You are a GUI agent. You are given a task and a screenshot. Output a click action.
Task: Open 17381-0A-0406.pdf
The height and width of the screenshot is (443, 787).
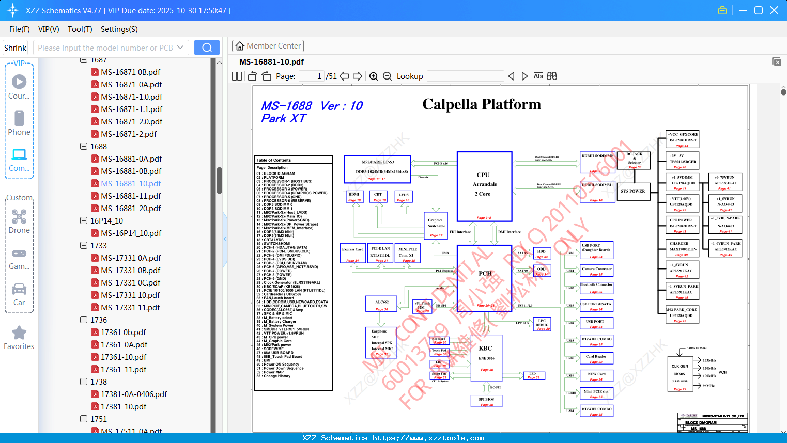(134, 394)
